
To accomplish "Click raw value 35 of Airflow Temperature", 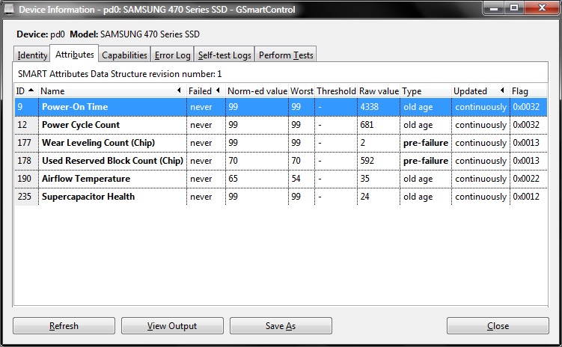I will coord(379,179).
